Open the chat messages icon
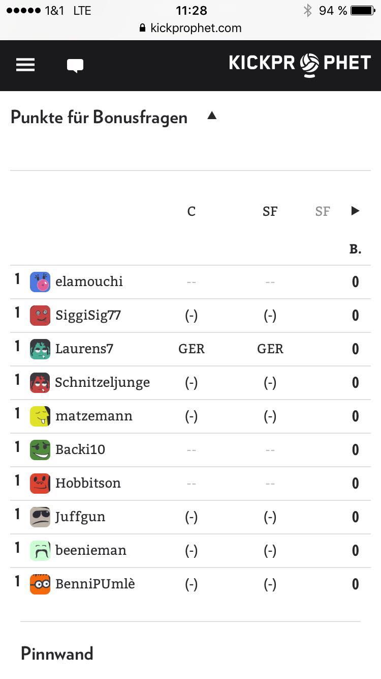This screenshot has height=679, width=381. (x=75, y=66)
